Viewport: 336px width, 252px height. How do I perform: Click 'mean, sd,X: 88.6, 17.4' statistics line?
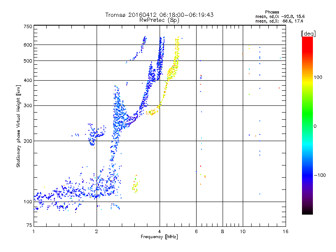pos(279,21)
